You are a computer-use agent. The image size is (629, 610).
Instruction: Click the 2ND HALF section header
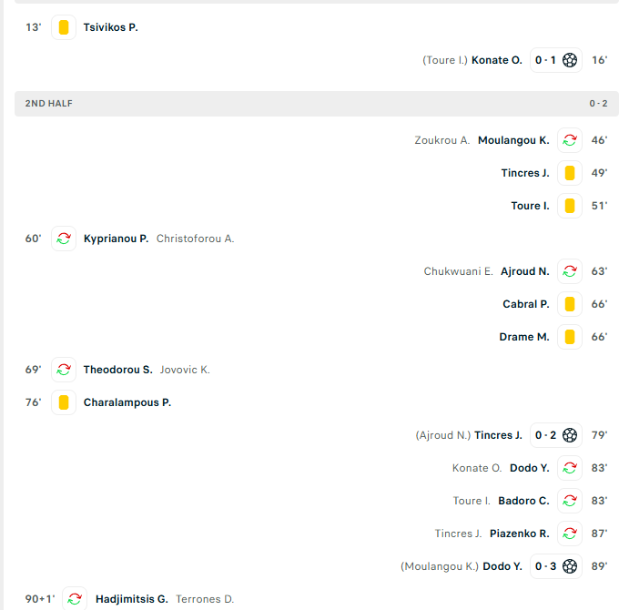[49, 104]
